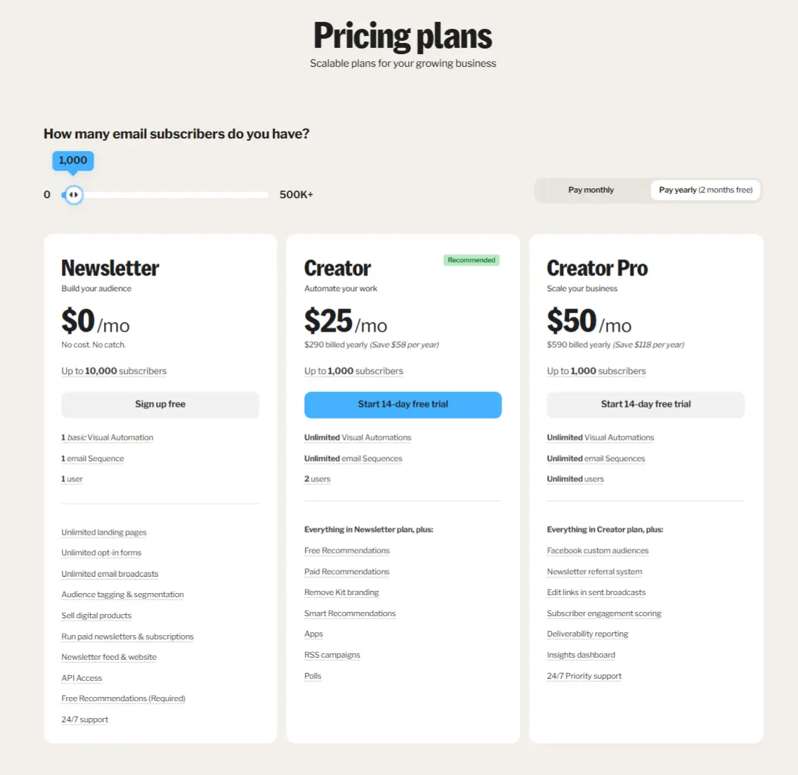Click the RSS campaigns link
The image size is (798, 775).
point(332,654)
